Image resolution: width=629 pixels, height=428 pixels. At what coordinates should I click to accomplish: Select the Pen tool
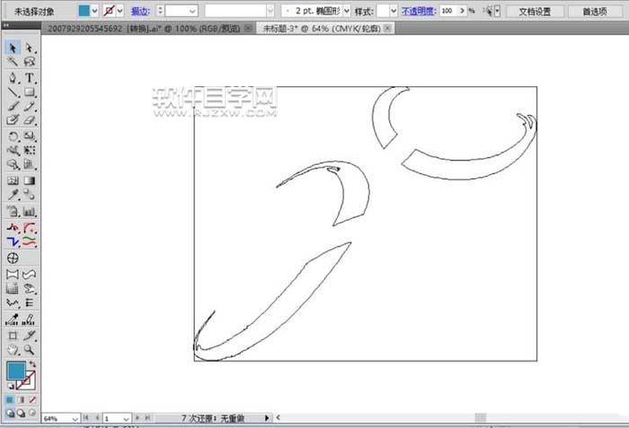(13, 78)
